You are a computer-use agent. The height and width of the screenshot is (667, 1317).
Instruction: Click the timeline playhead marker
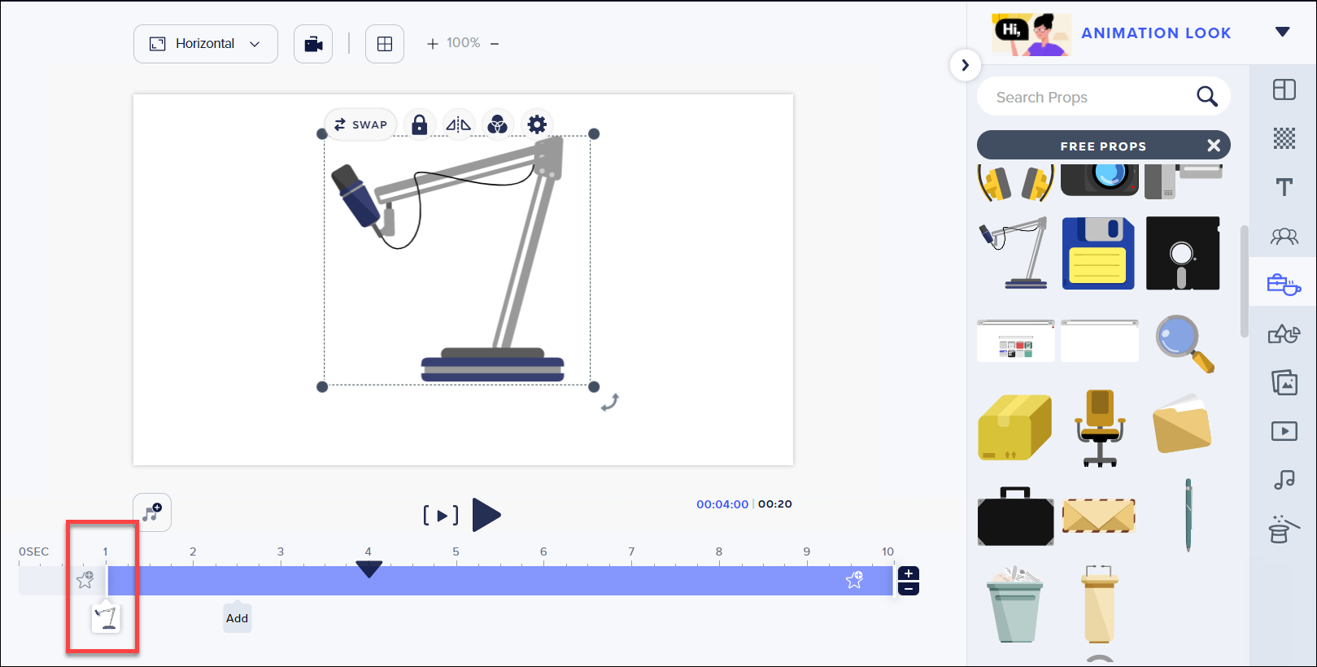pos(368,569)
